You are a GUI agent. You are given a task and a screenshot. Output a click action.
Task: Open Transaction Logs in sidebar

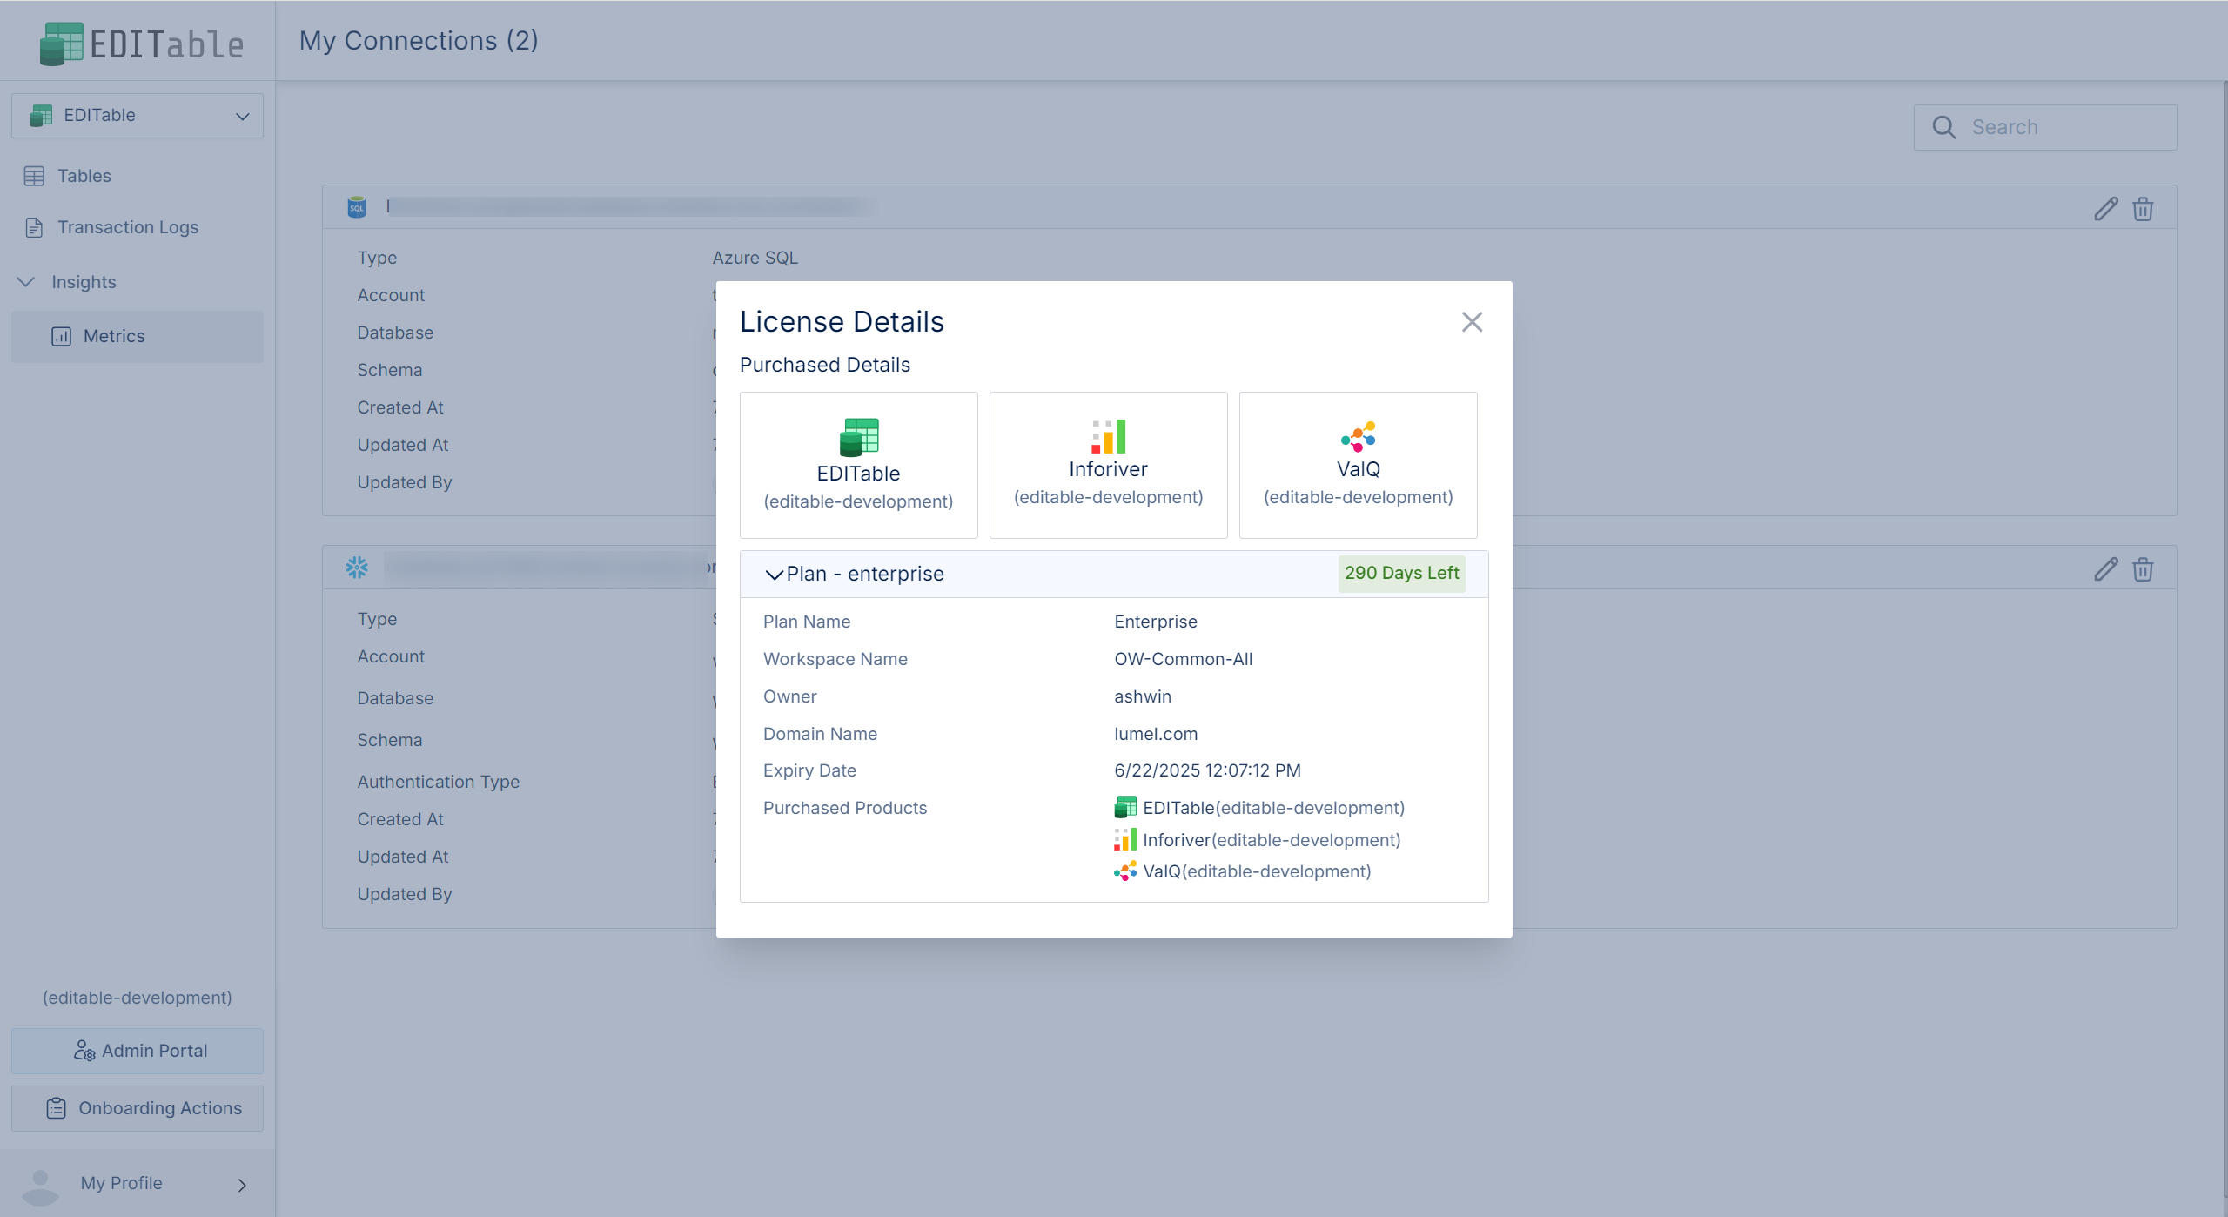pyautogui.click(x=127, y=227)
